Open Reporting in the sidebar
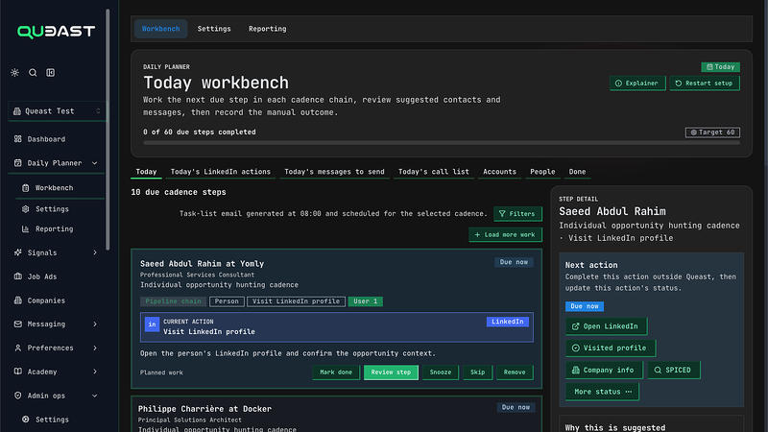The image size is (768, 432). (x=54, y=228)
